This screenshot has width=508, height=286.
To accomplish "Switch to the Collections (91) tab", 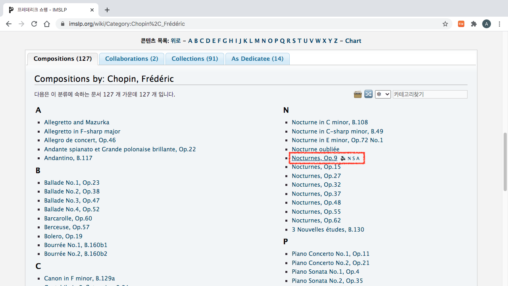I will (195, 59).
